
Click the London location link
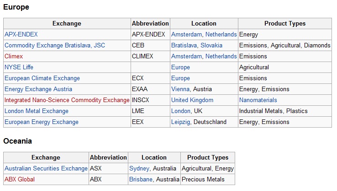click(x=181, y=111)
